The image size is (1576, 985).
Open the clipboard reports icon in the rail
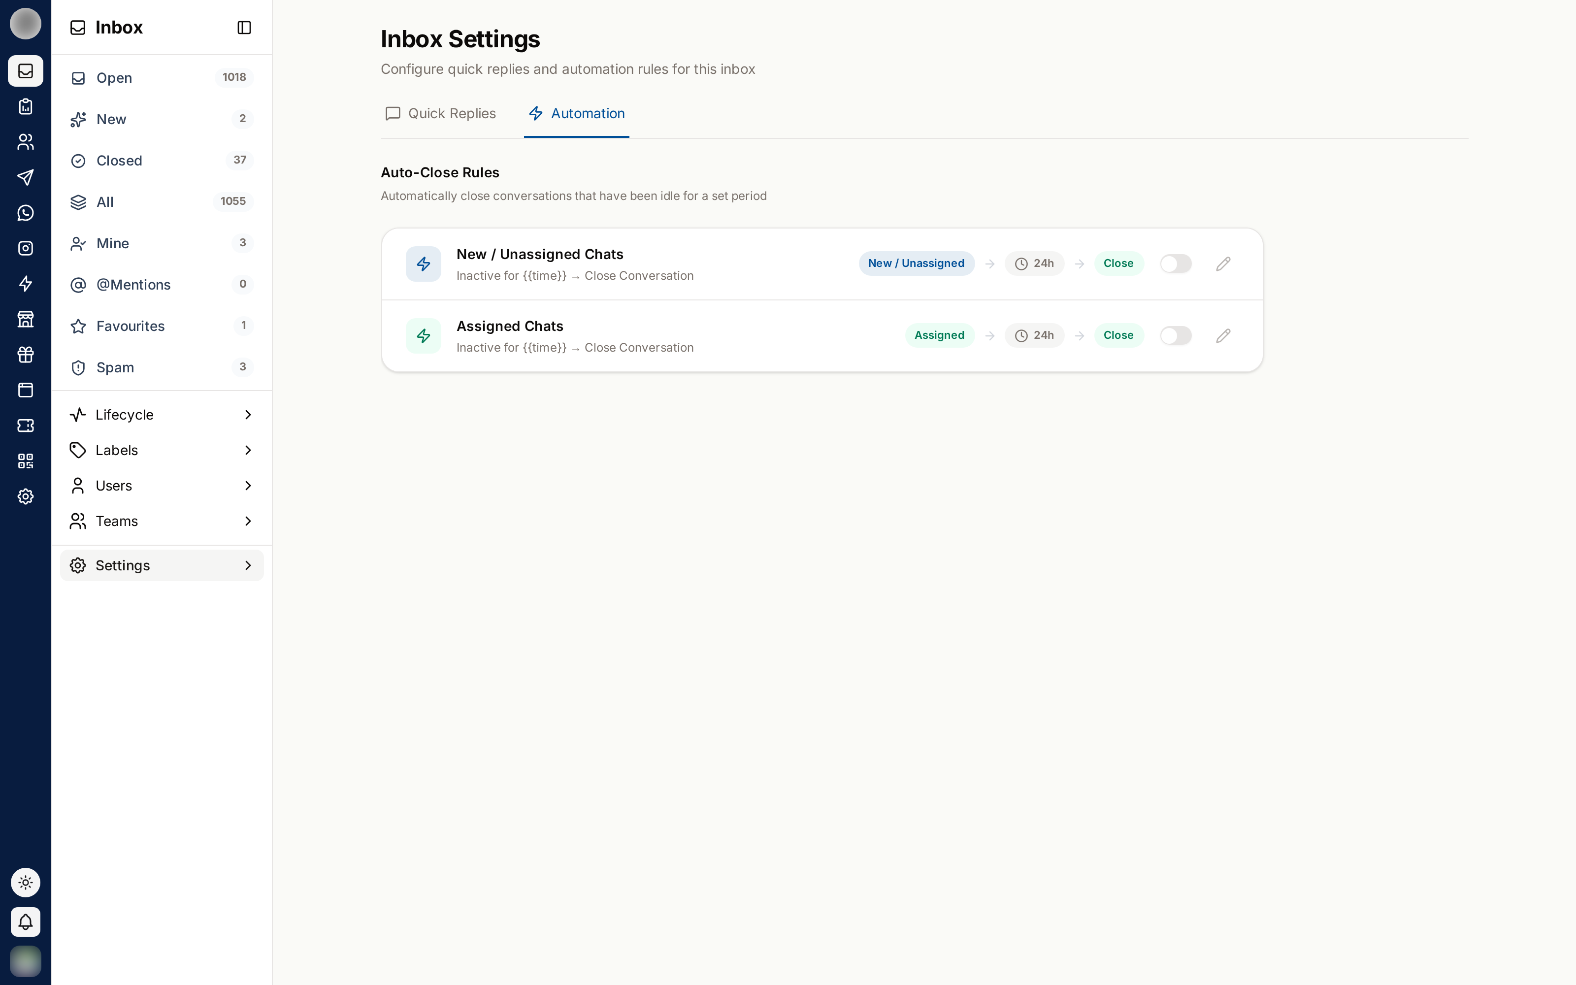26,106
